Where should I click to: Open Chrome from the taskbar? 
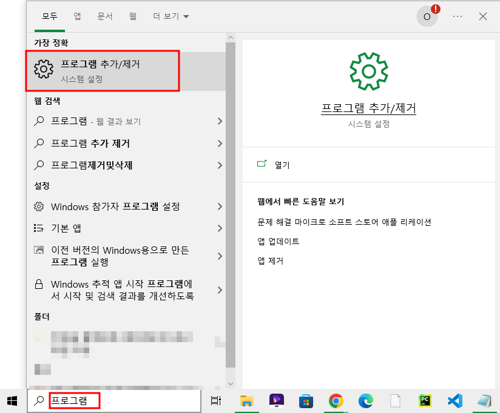pos(336,401)
